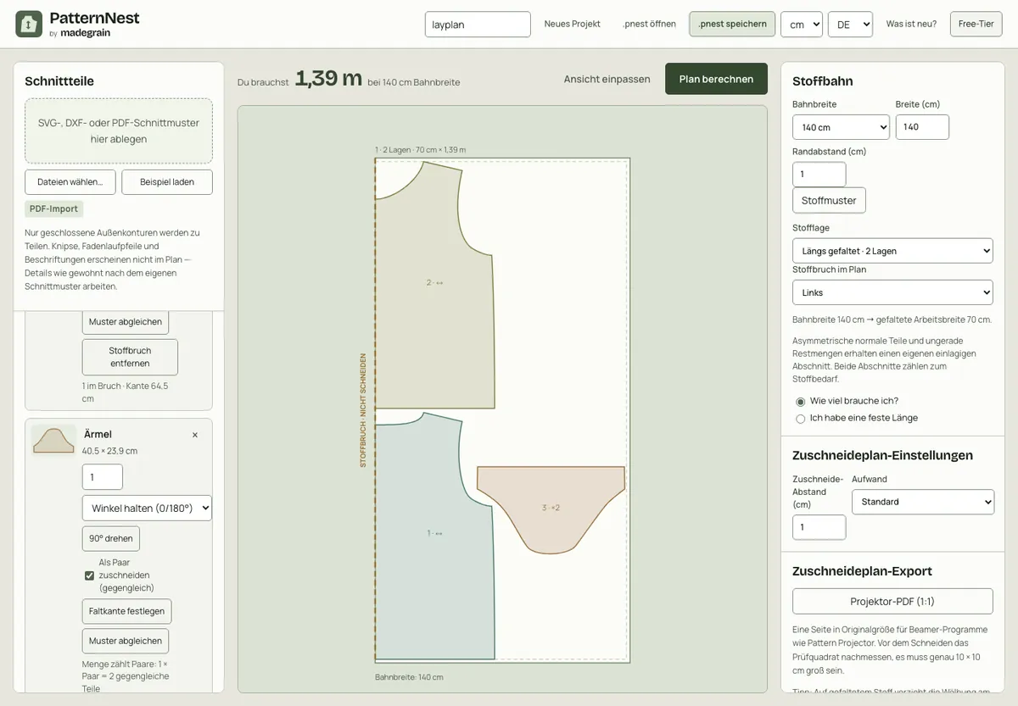The height and width of the screenshot is (706, 1018).
Task: Click the Free-Tier button
Action: pyautogui.click(x=976, y=24)
